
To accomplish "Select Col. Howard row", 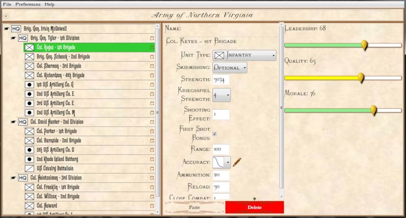I will point(89,205).
